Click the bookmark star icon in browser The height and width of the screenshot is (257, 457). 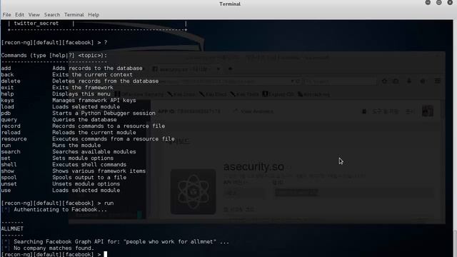384,81
